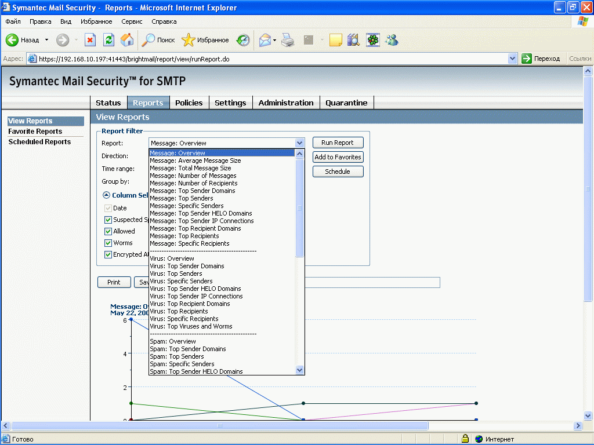Open Search (Поиск) magnifier in toolbar

click(x=148, y=40)
